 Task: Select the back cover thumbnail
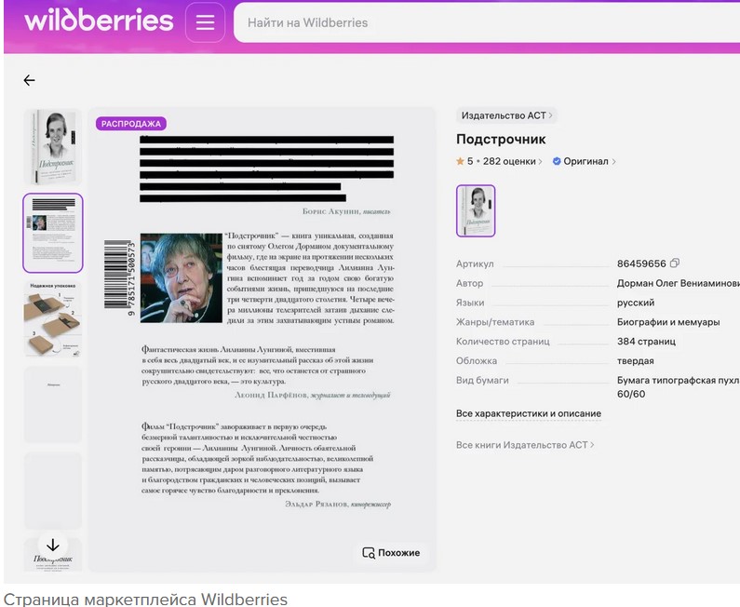(53, 233)
